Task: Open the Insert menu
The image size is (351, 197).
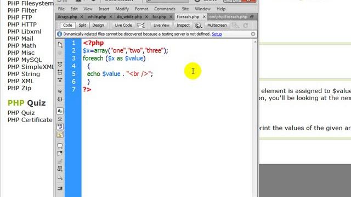Action: 104,9
